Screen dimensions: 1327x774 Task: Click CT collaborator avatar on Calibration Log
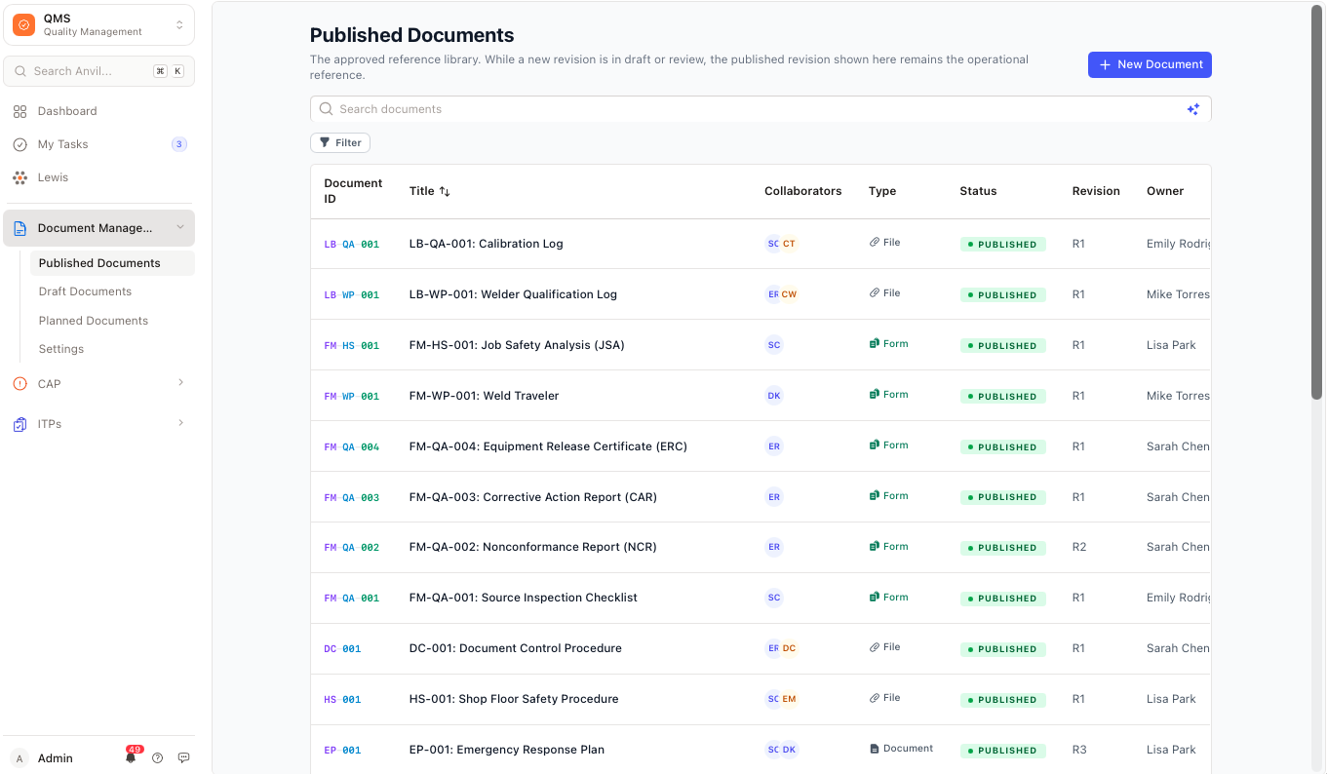(x=789, y=244)
